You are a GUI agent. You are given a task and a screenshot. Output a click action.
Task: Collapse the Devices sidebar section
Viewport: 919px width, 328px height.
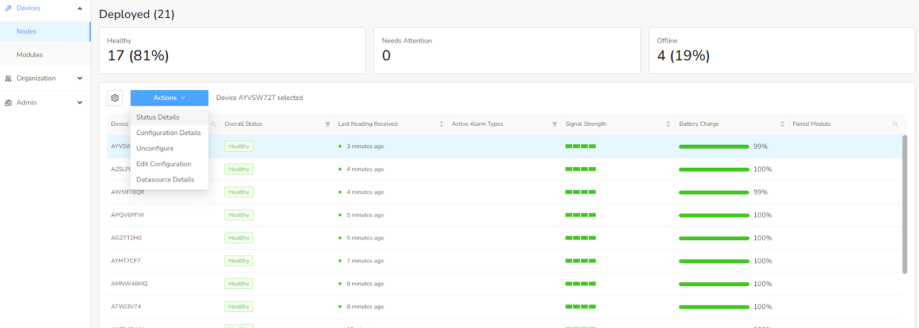pyautogui.click(x=80, y=9)
